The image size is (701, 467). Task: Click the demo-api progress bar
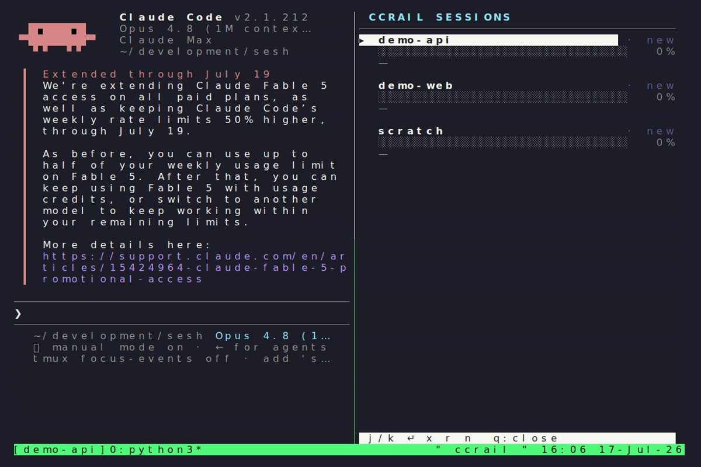[x=503, y=51]
